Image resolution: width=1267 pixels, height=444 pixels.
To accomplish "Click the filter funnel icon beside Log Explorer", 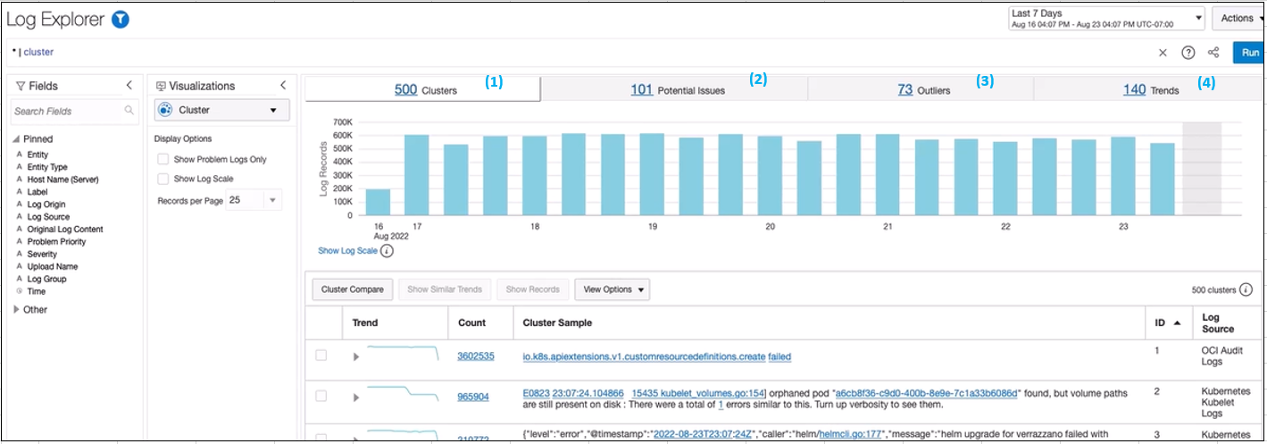I will coord(121,20).
